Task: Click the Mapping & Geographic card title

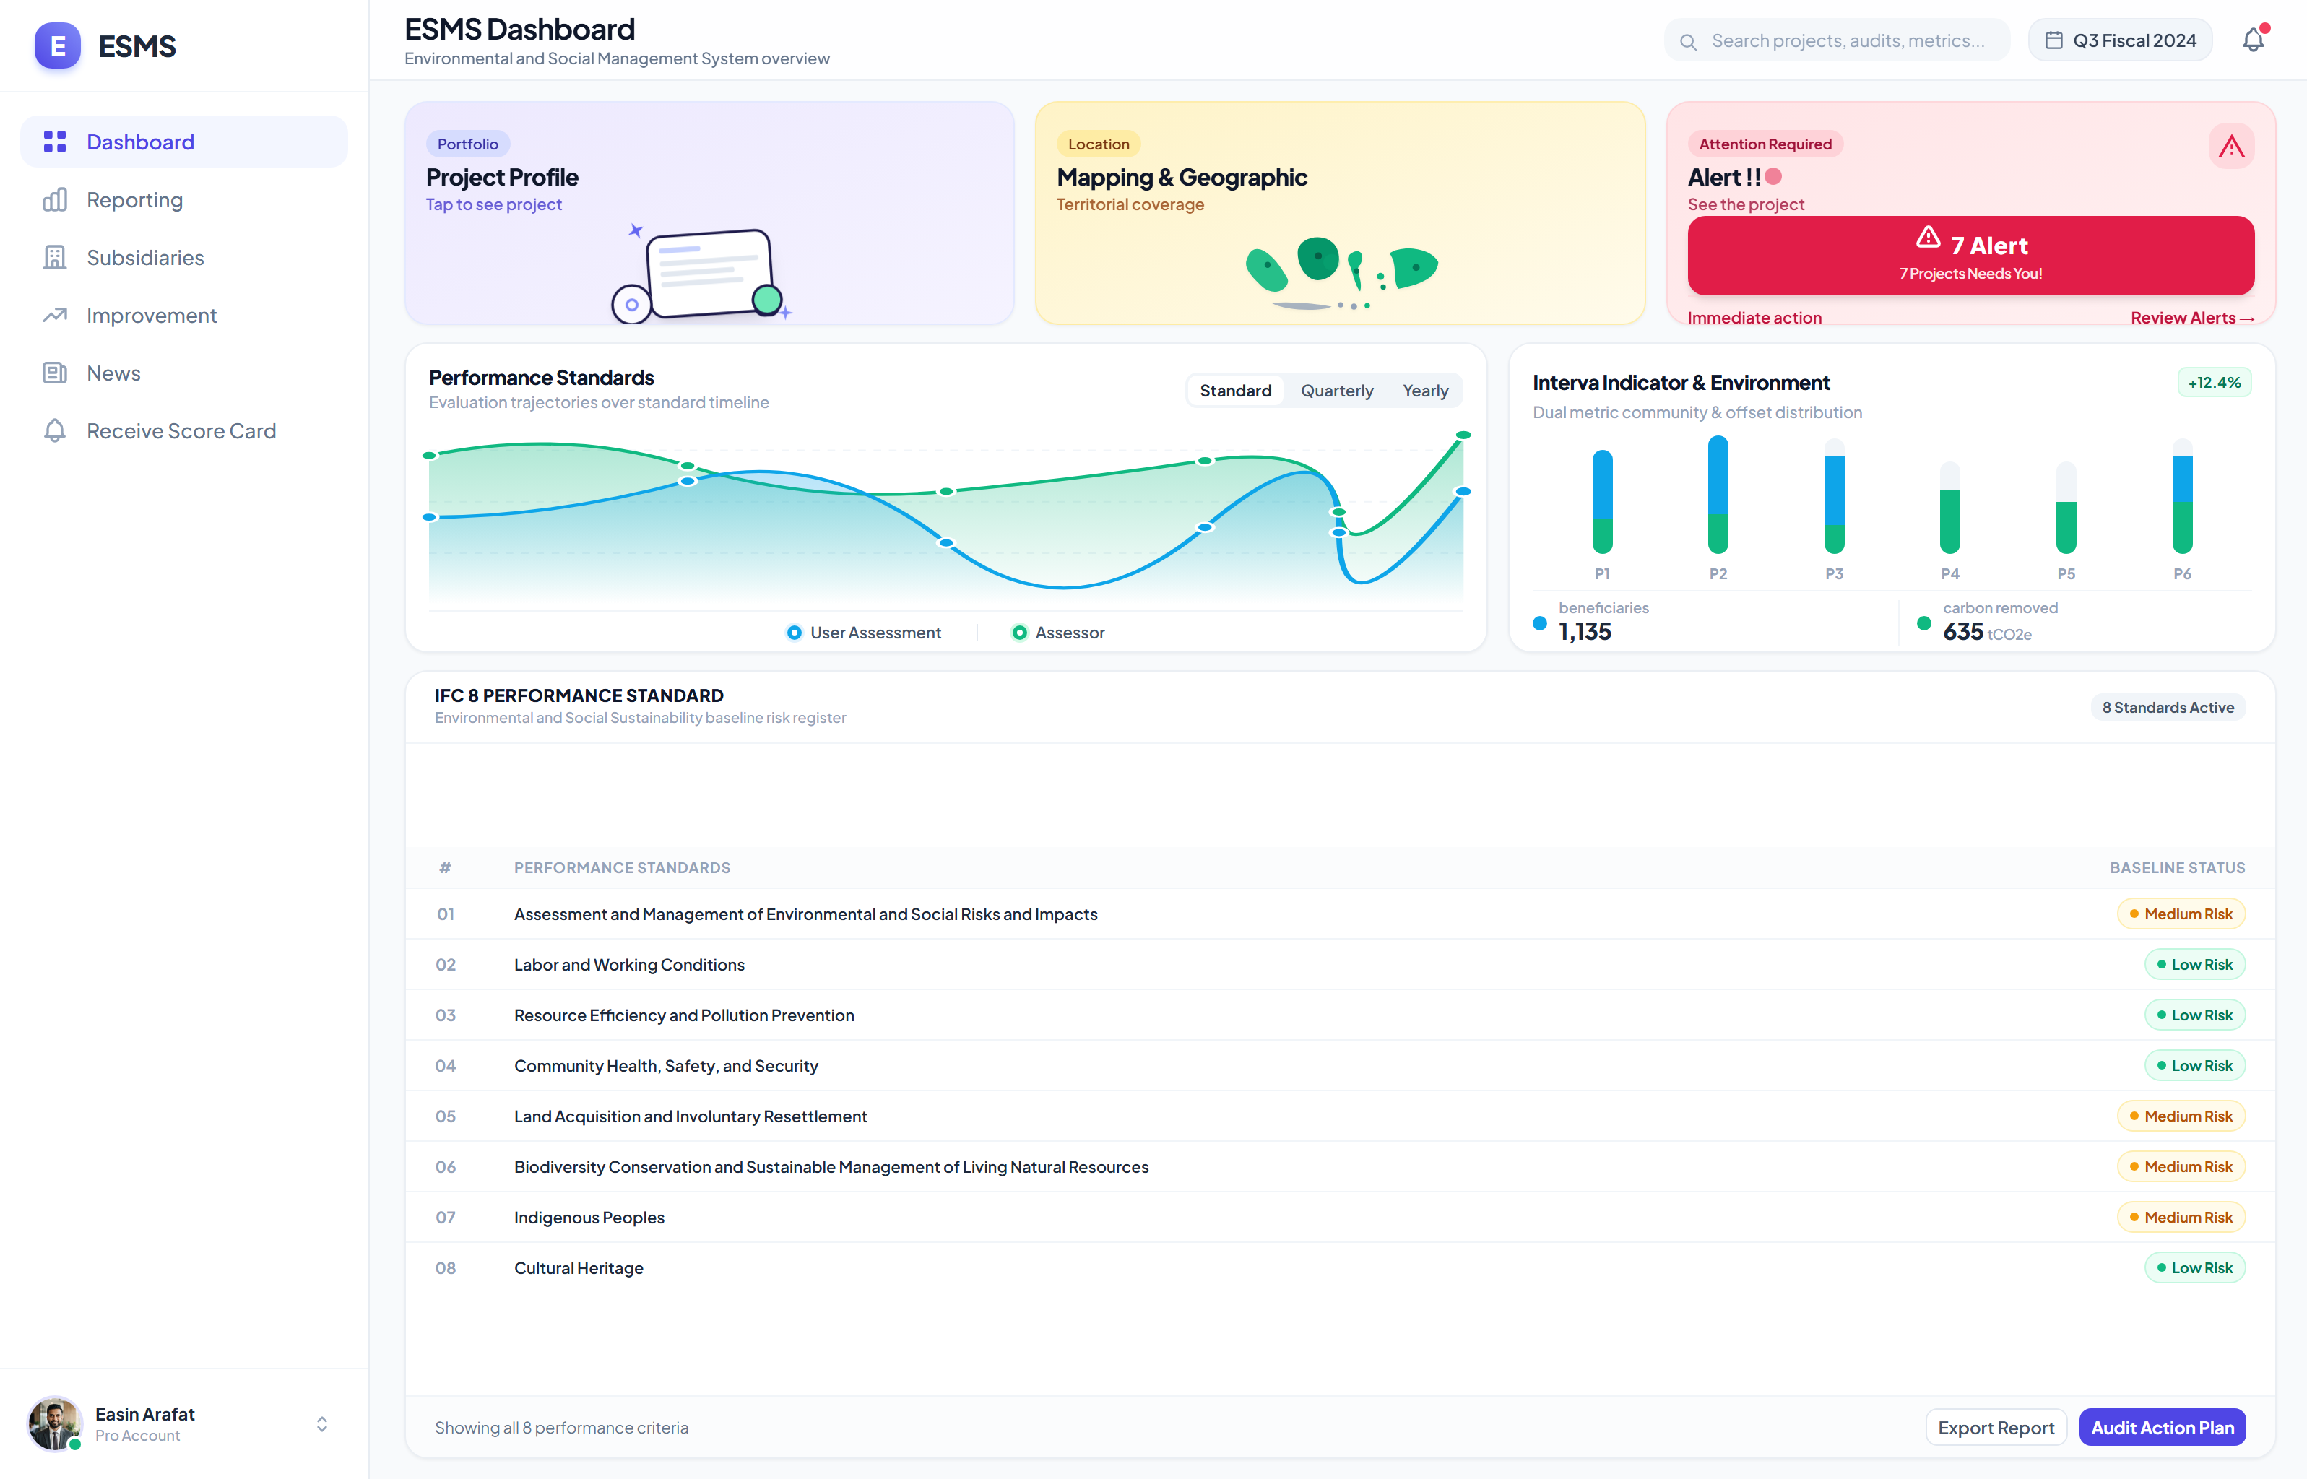Action: 1182,178
